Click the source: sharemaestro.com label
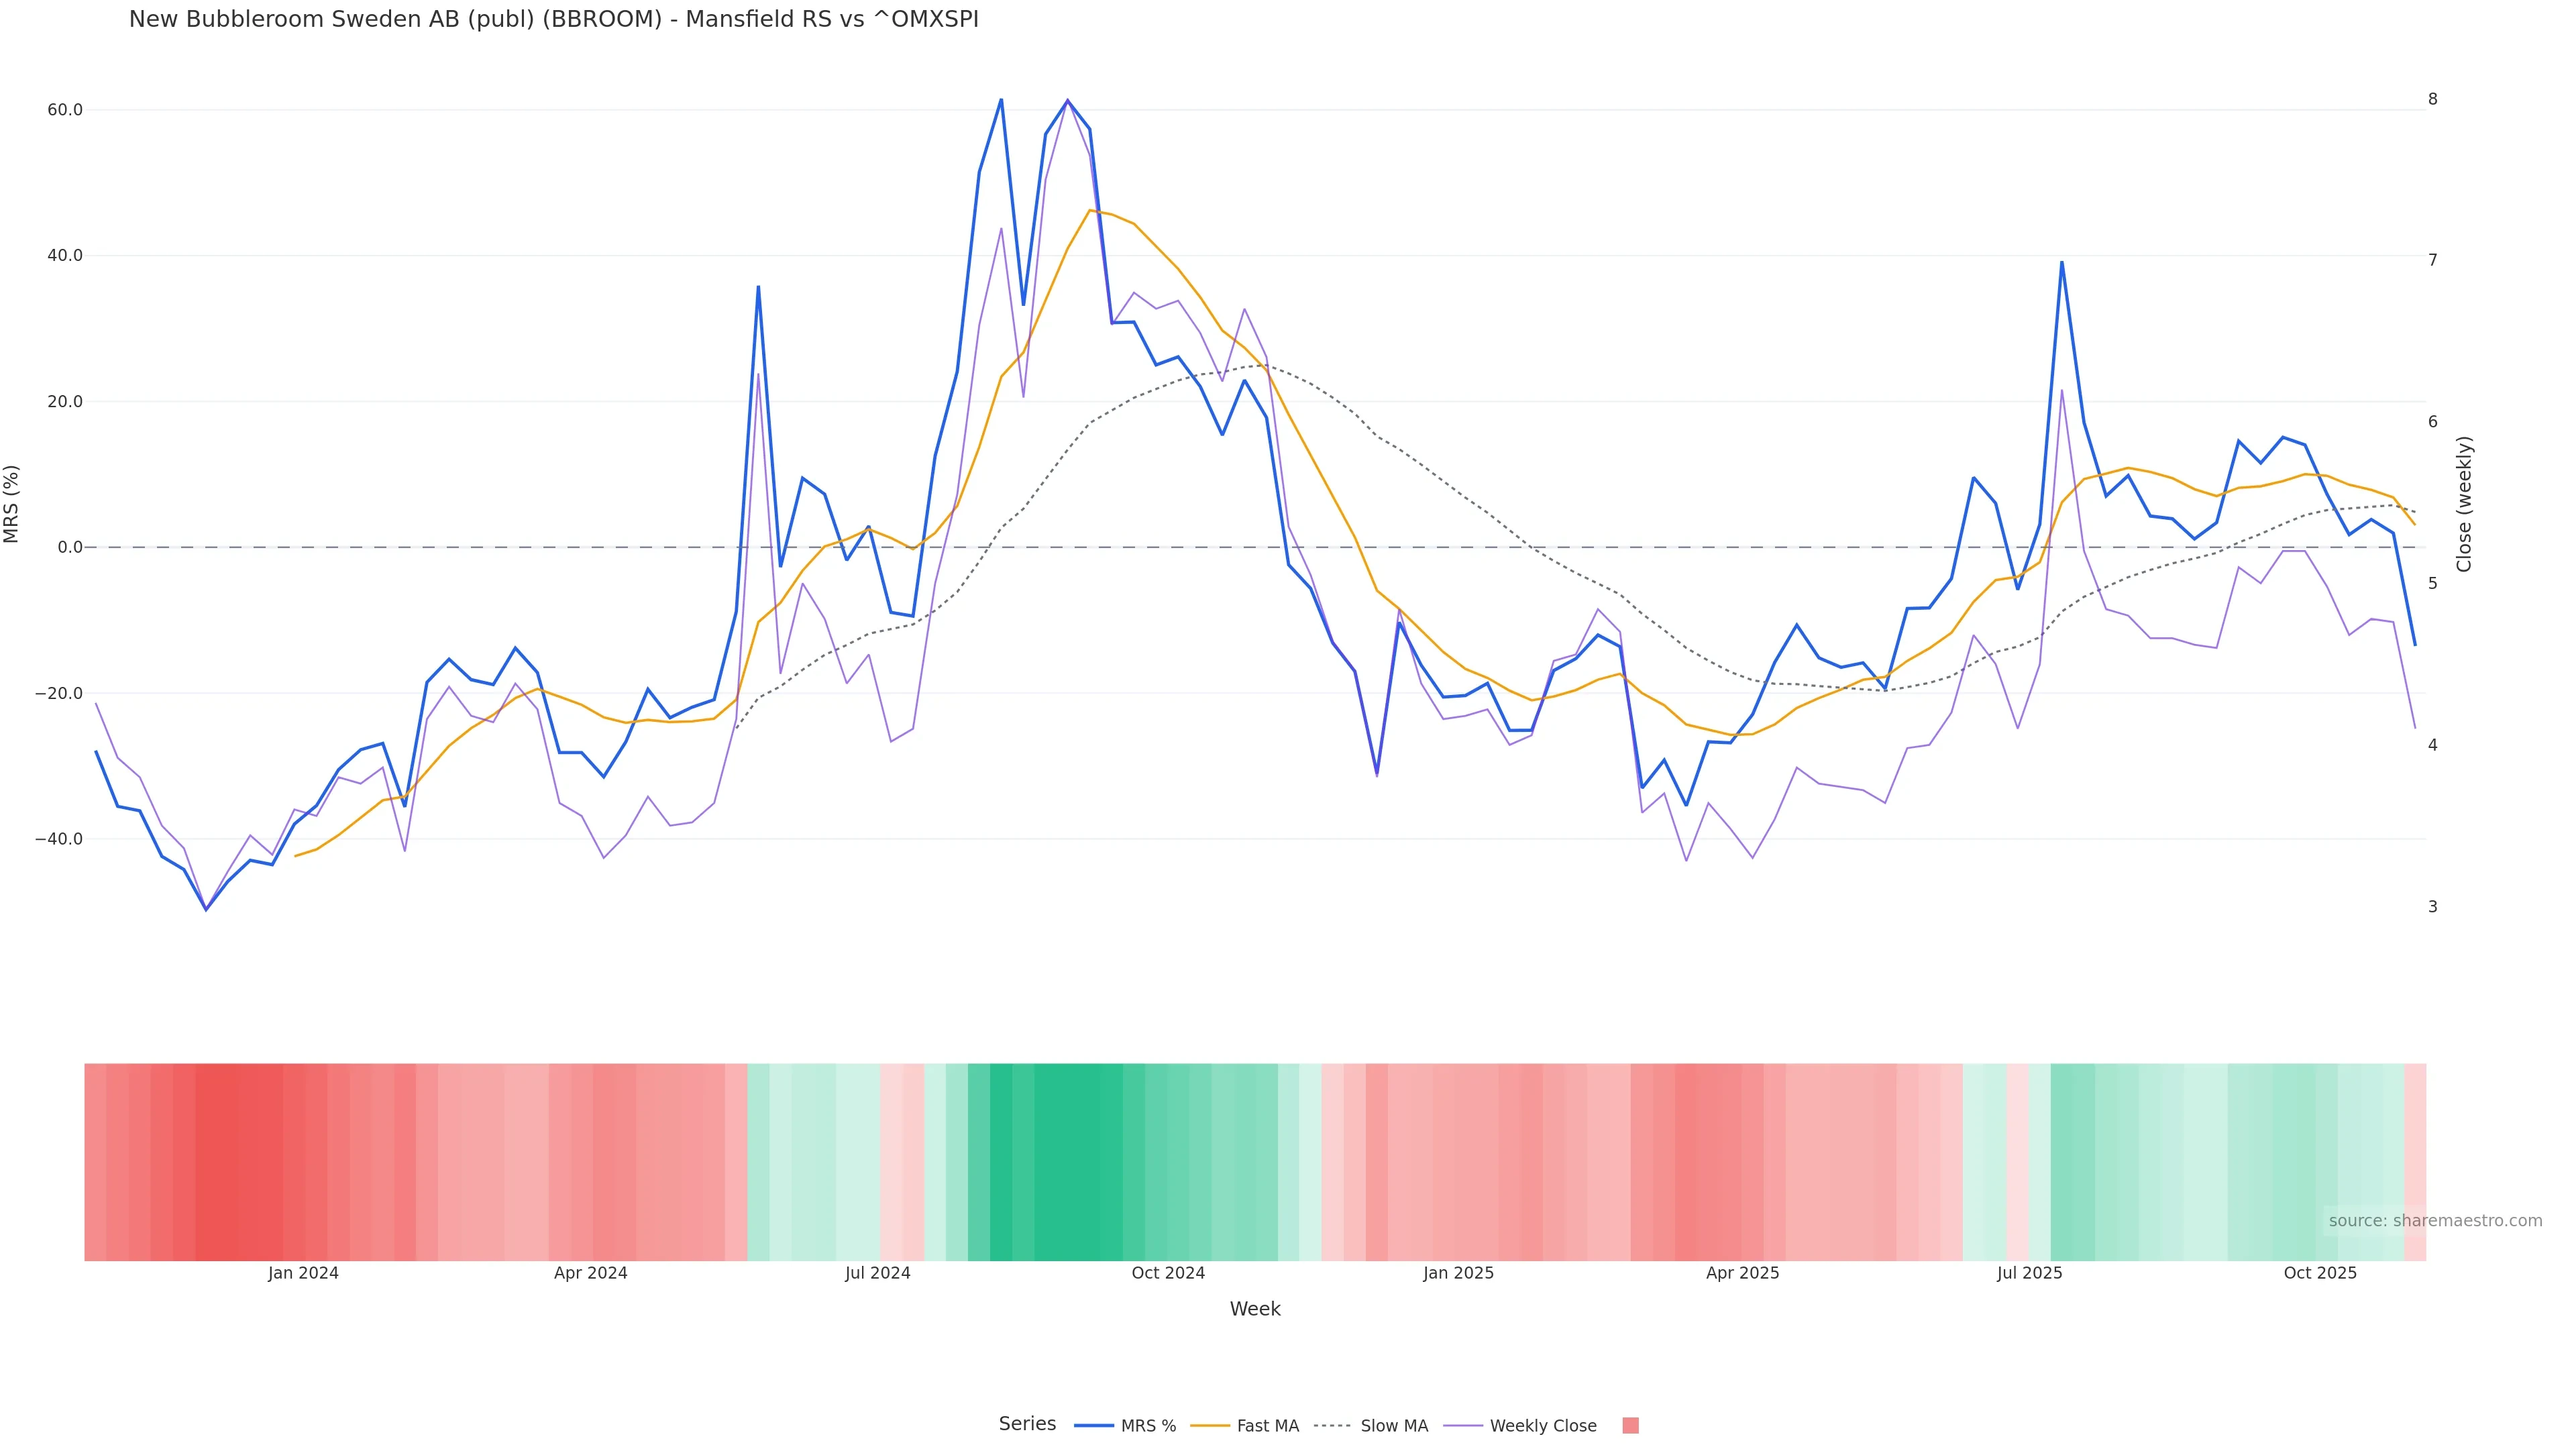This screenshot has width=2576, height=1449. click(2435, 1221)
